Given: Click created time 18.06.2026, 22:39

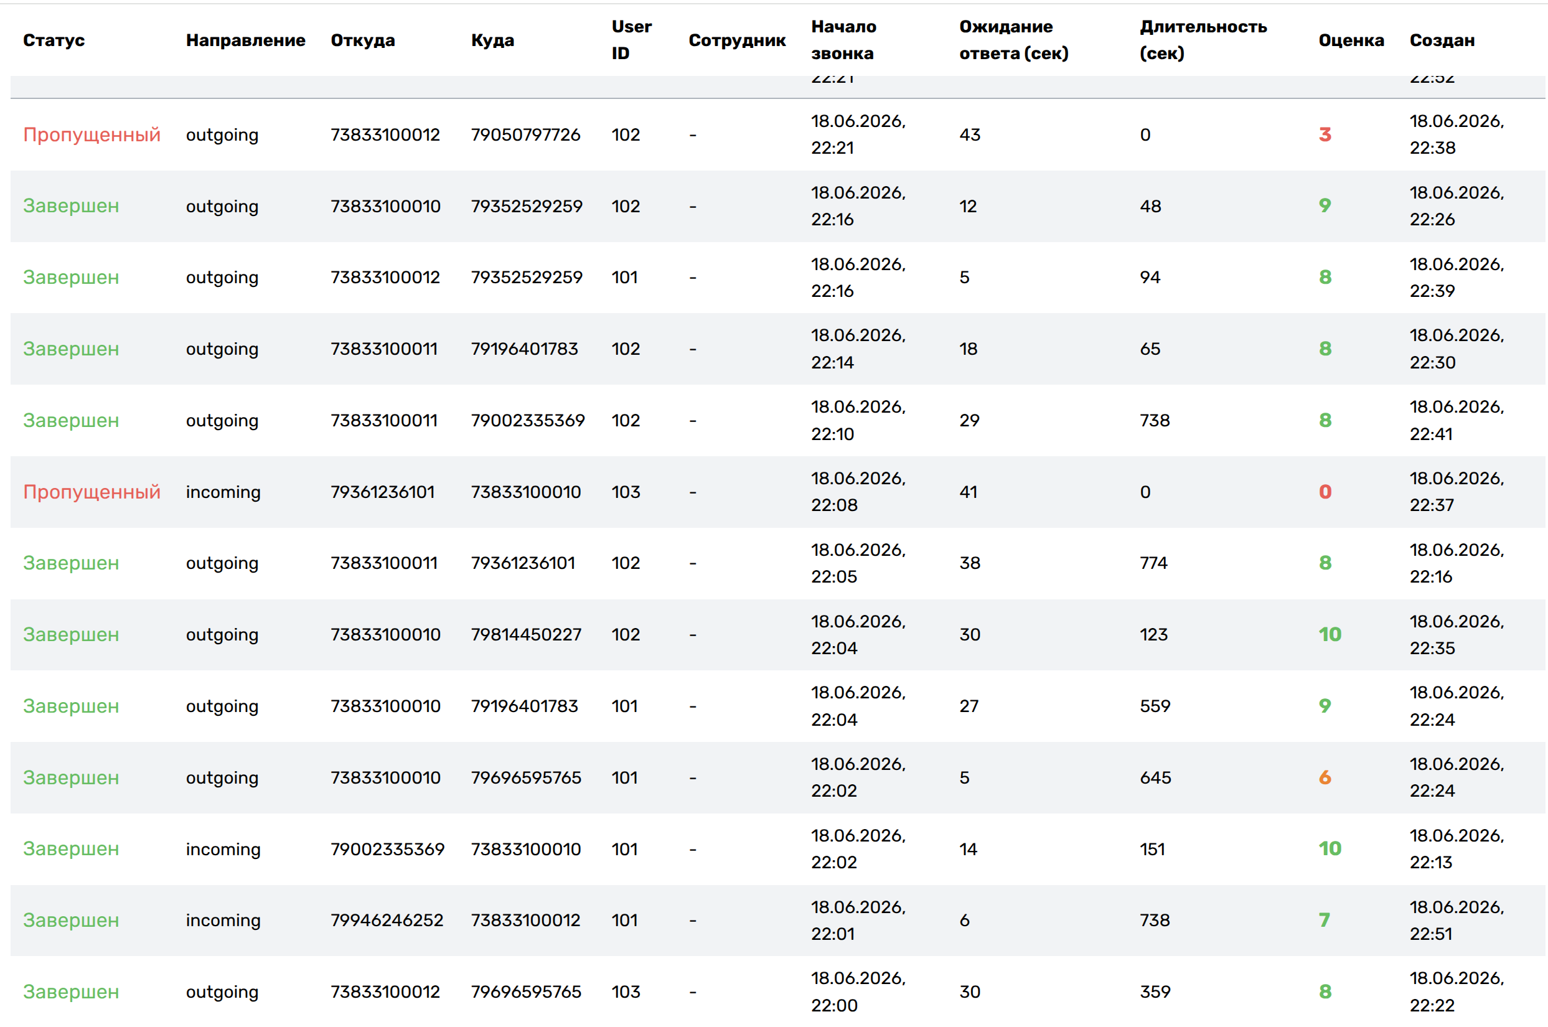Looking at the screenshot, I should click(x=1457, y=277).
